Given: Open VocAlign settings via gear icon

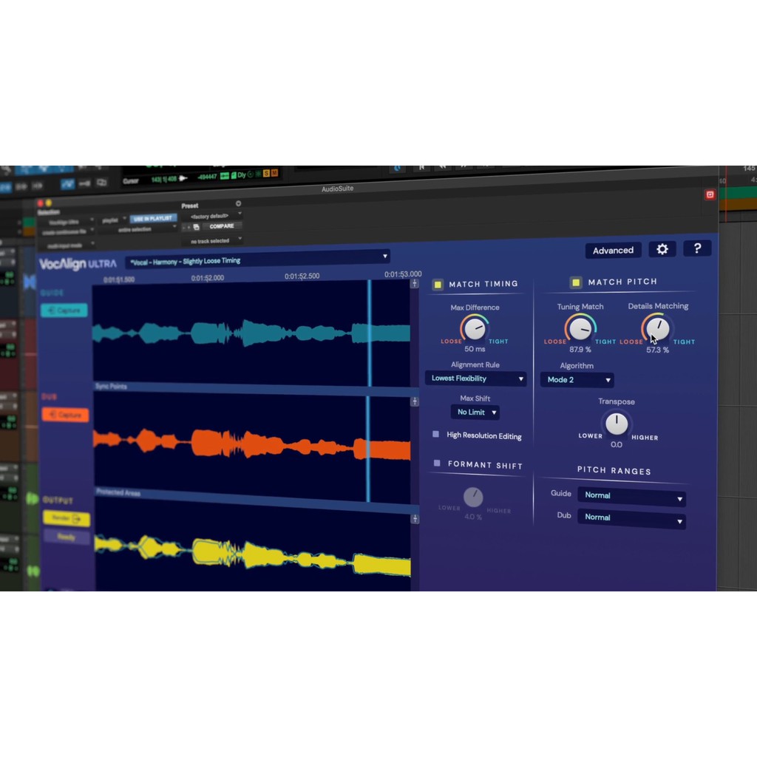Looking at the screenshot, I should (x=662, y=249).
